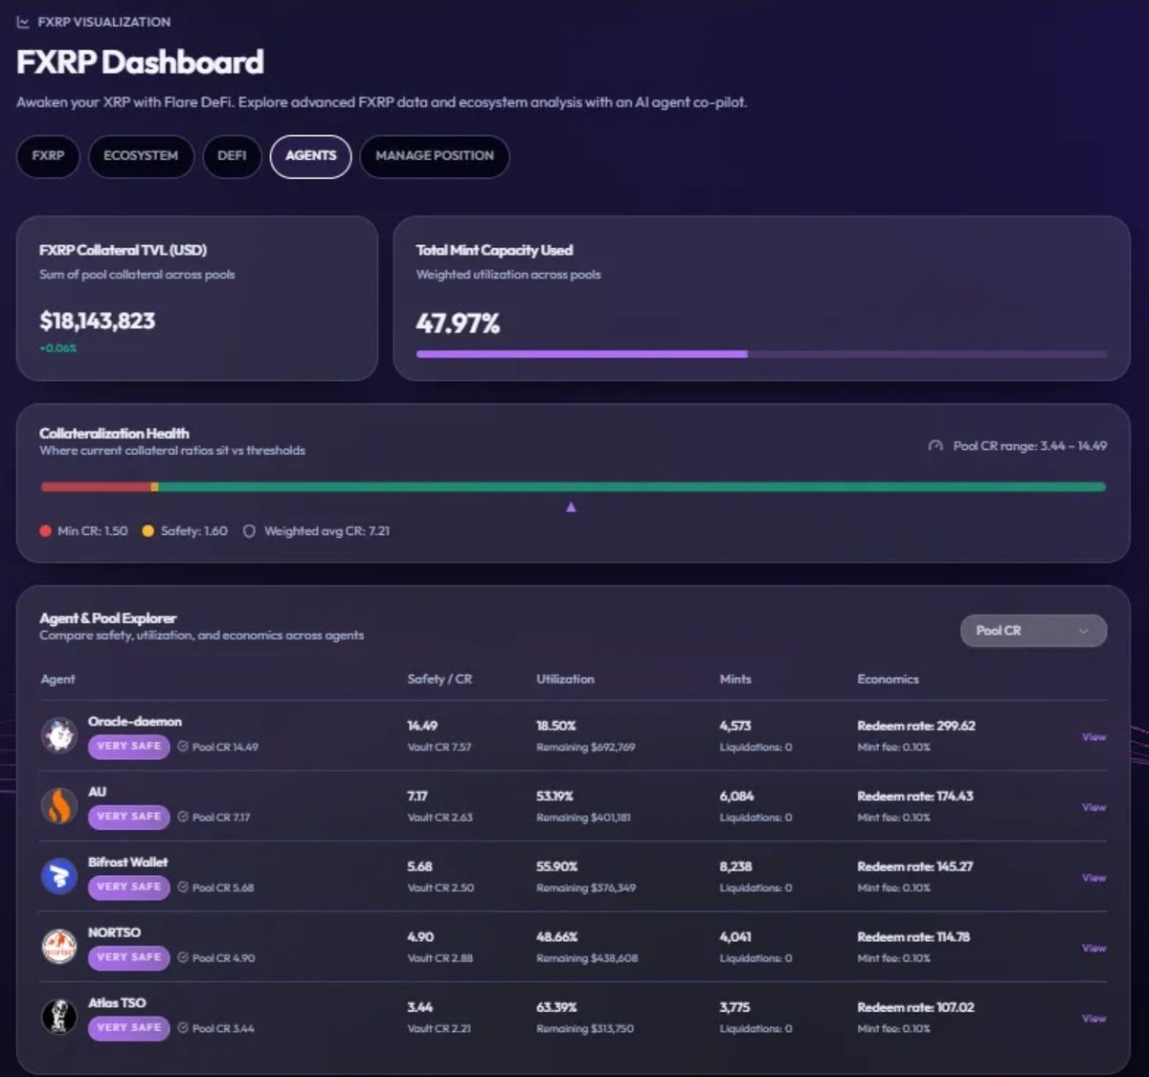Select the AGENTS tab
Viewport: 1149px width, 1077px height.
(311, 156)
